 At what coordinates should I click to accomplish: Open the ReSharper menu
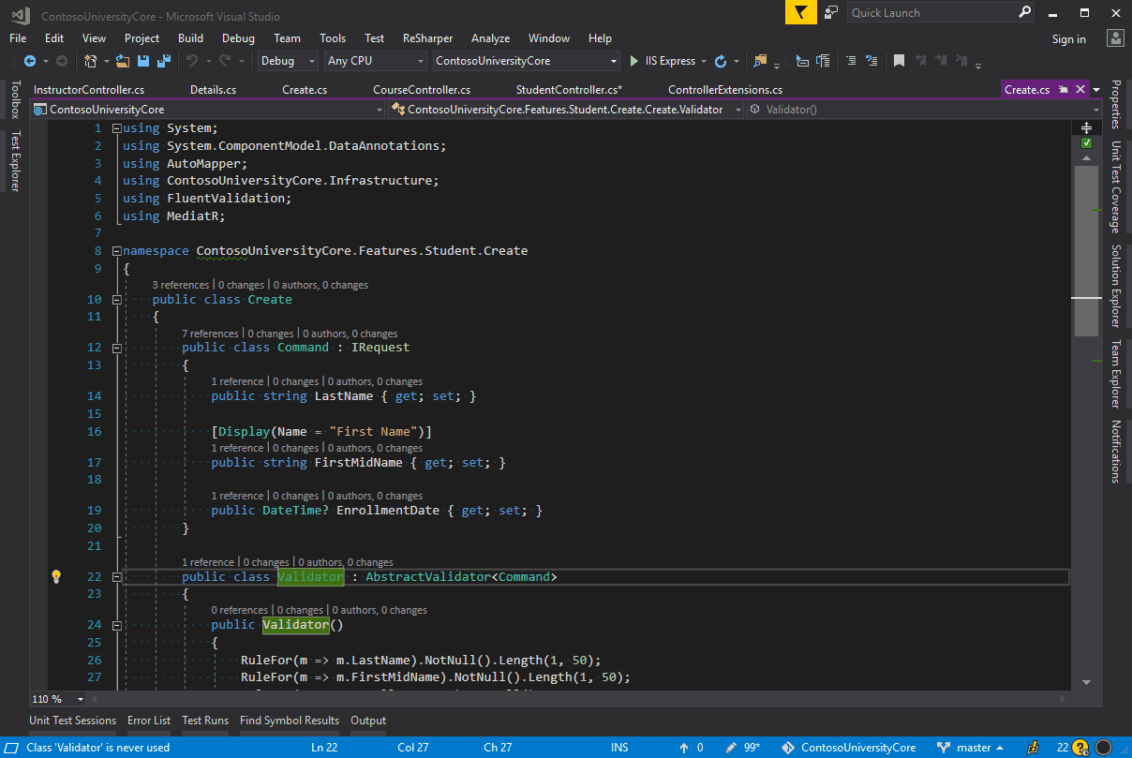pos(427,38)
